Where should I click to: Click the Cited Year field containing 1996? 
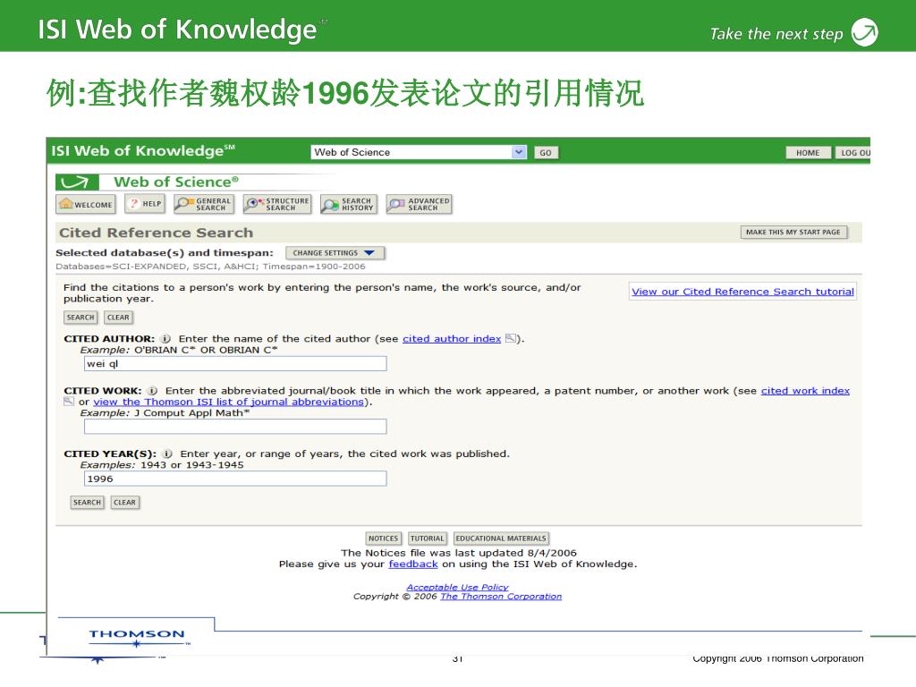pyautogui.click(x=235, y=479)
